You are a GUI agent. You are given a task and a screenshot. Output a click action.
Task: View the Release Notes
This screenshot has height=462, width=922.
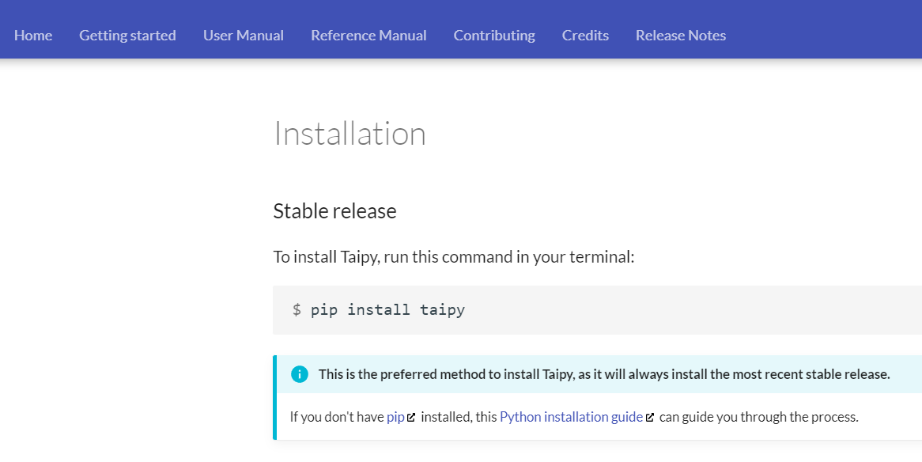click(680, 35)
